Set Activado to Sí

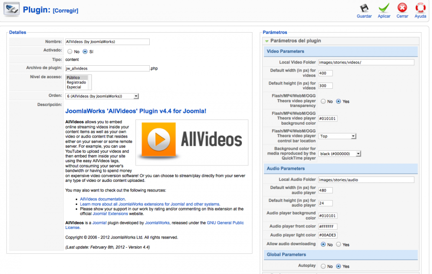pos(85,51)
